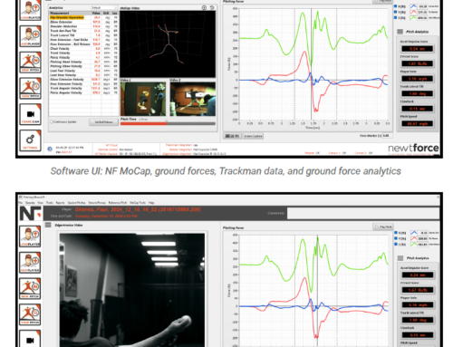The width and height of the screenshot is (453, 347).
Task: Open the green Z line style selector in upper legend
Action: pyautogui.click(x=413, y=18)
